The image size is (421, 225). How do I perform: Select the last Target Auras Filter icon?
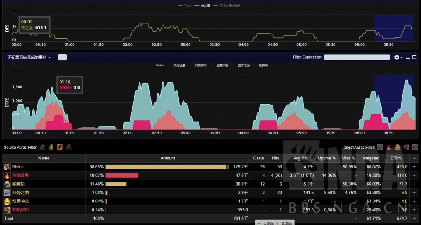415,147
